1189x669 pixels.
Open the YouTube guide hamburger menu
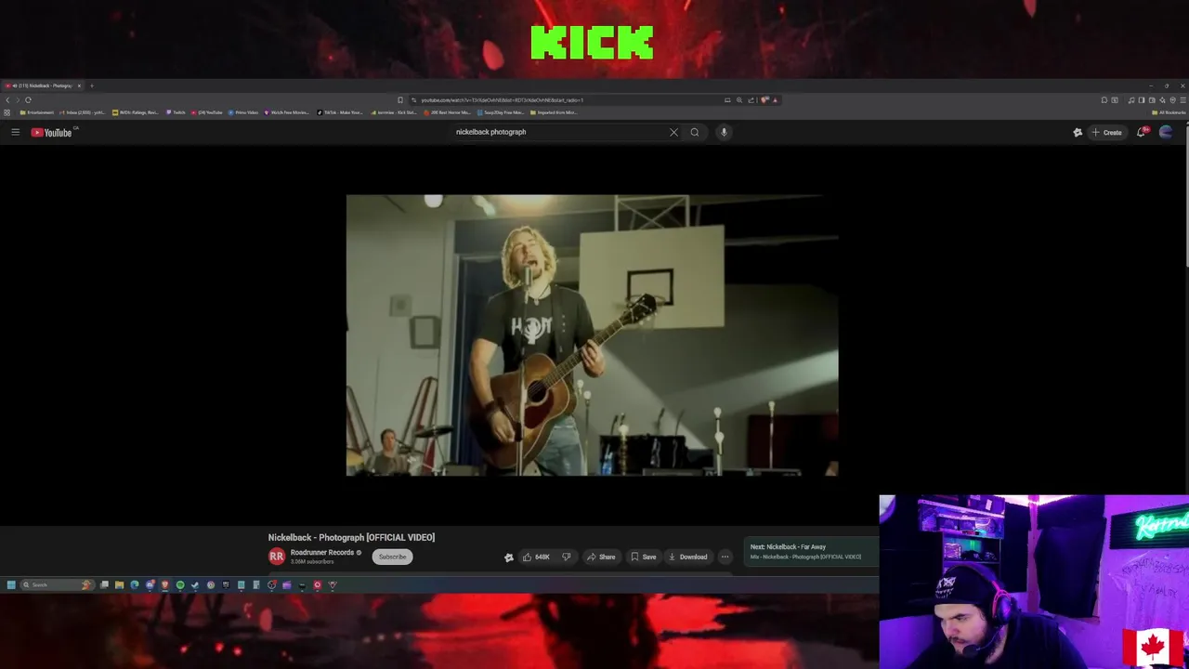click(x=15, y=132)
